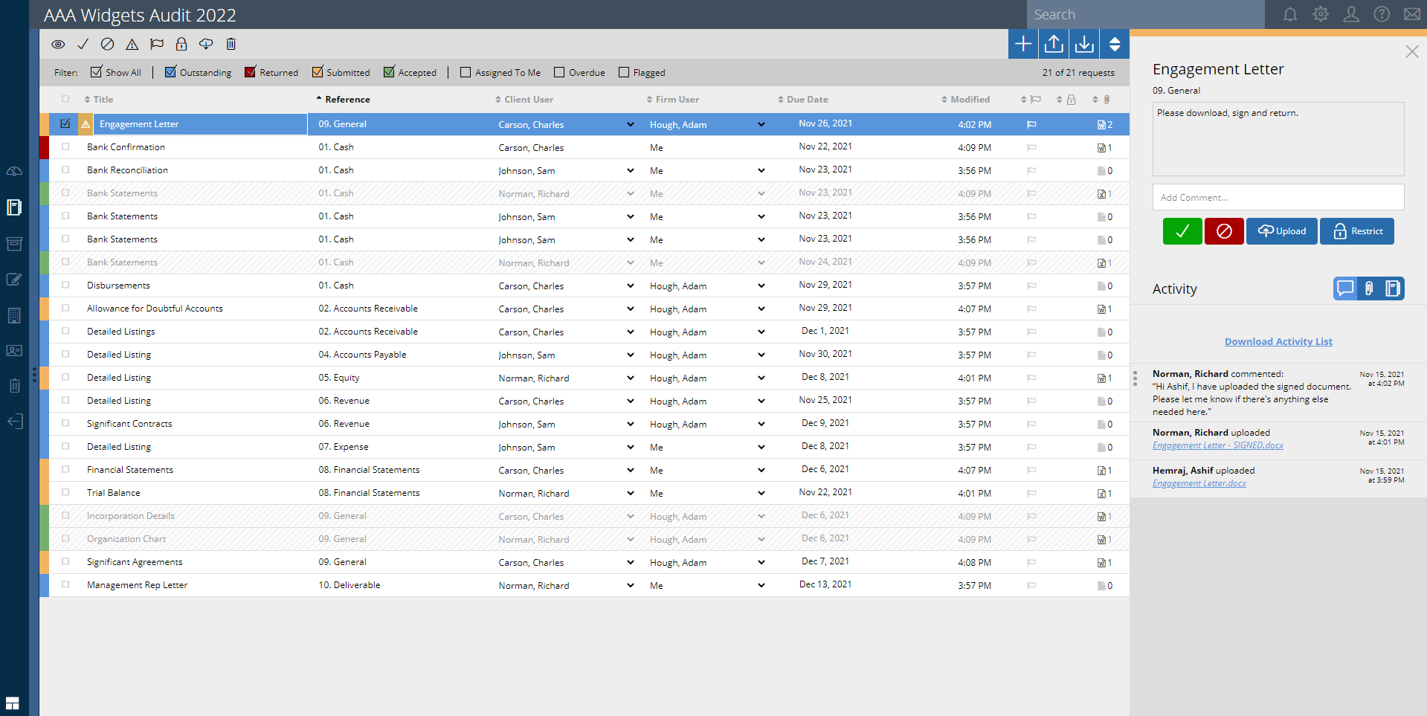The image size is (1427, 716).
Task: Click the add request plus icon
Action: [x=1022, y=43]
